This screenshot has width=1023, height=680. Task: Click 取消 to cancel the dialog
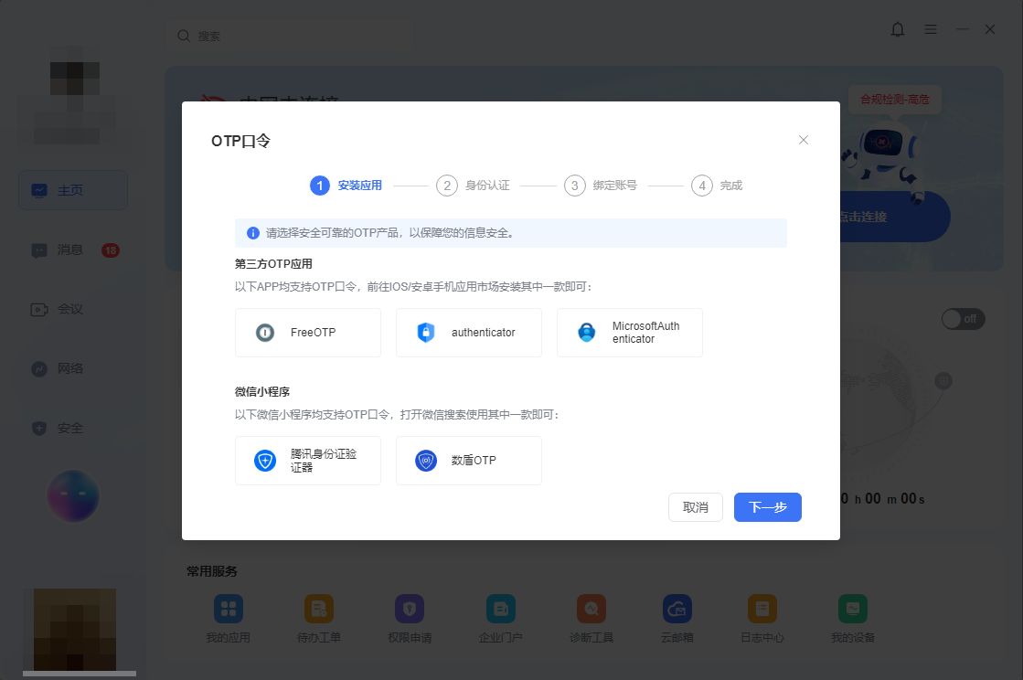pos(696,507)
